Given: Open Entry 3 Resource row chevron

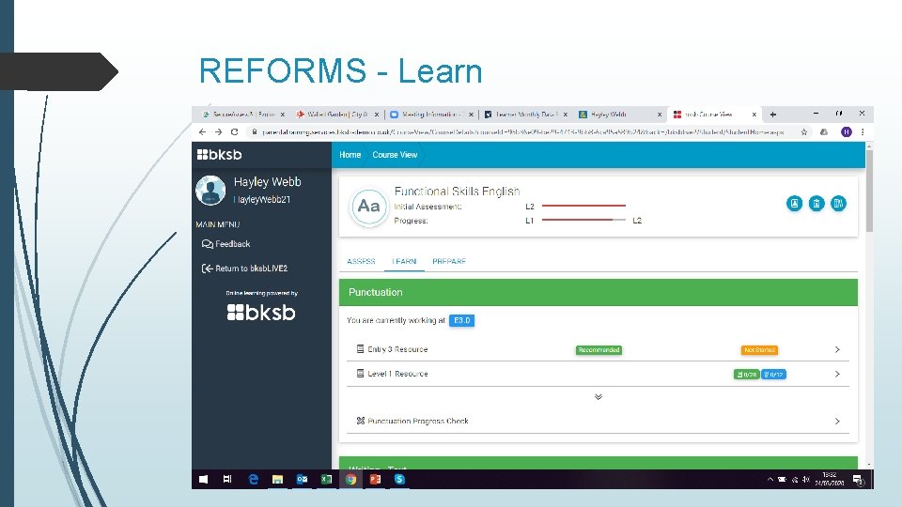Looking at the screenshot, I should [837, 349].
